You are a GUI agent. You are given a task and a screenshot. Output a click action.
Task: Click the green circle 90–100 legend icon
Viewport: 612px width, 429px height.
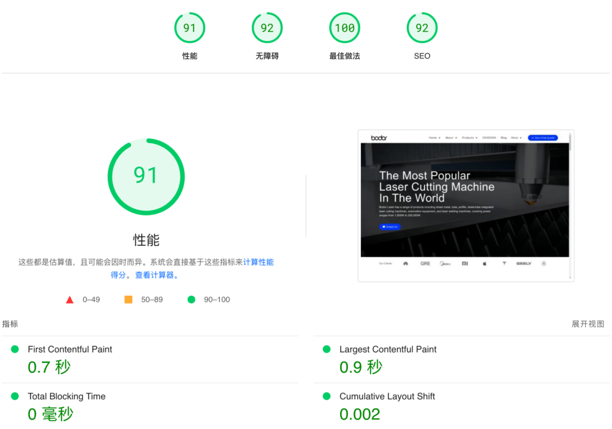pos(191,300)
